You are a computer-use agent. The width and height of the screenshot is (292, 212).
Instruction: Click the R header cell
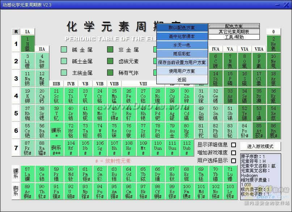point(16,31)
